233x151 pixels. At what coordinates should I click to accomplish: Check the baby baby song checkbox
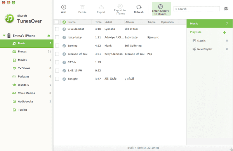(57, 37)
